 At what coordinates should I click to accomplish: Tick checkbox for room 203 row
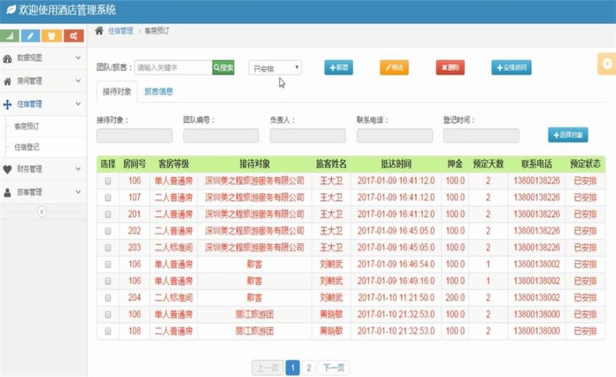pos(107,248)
